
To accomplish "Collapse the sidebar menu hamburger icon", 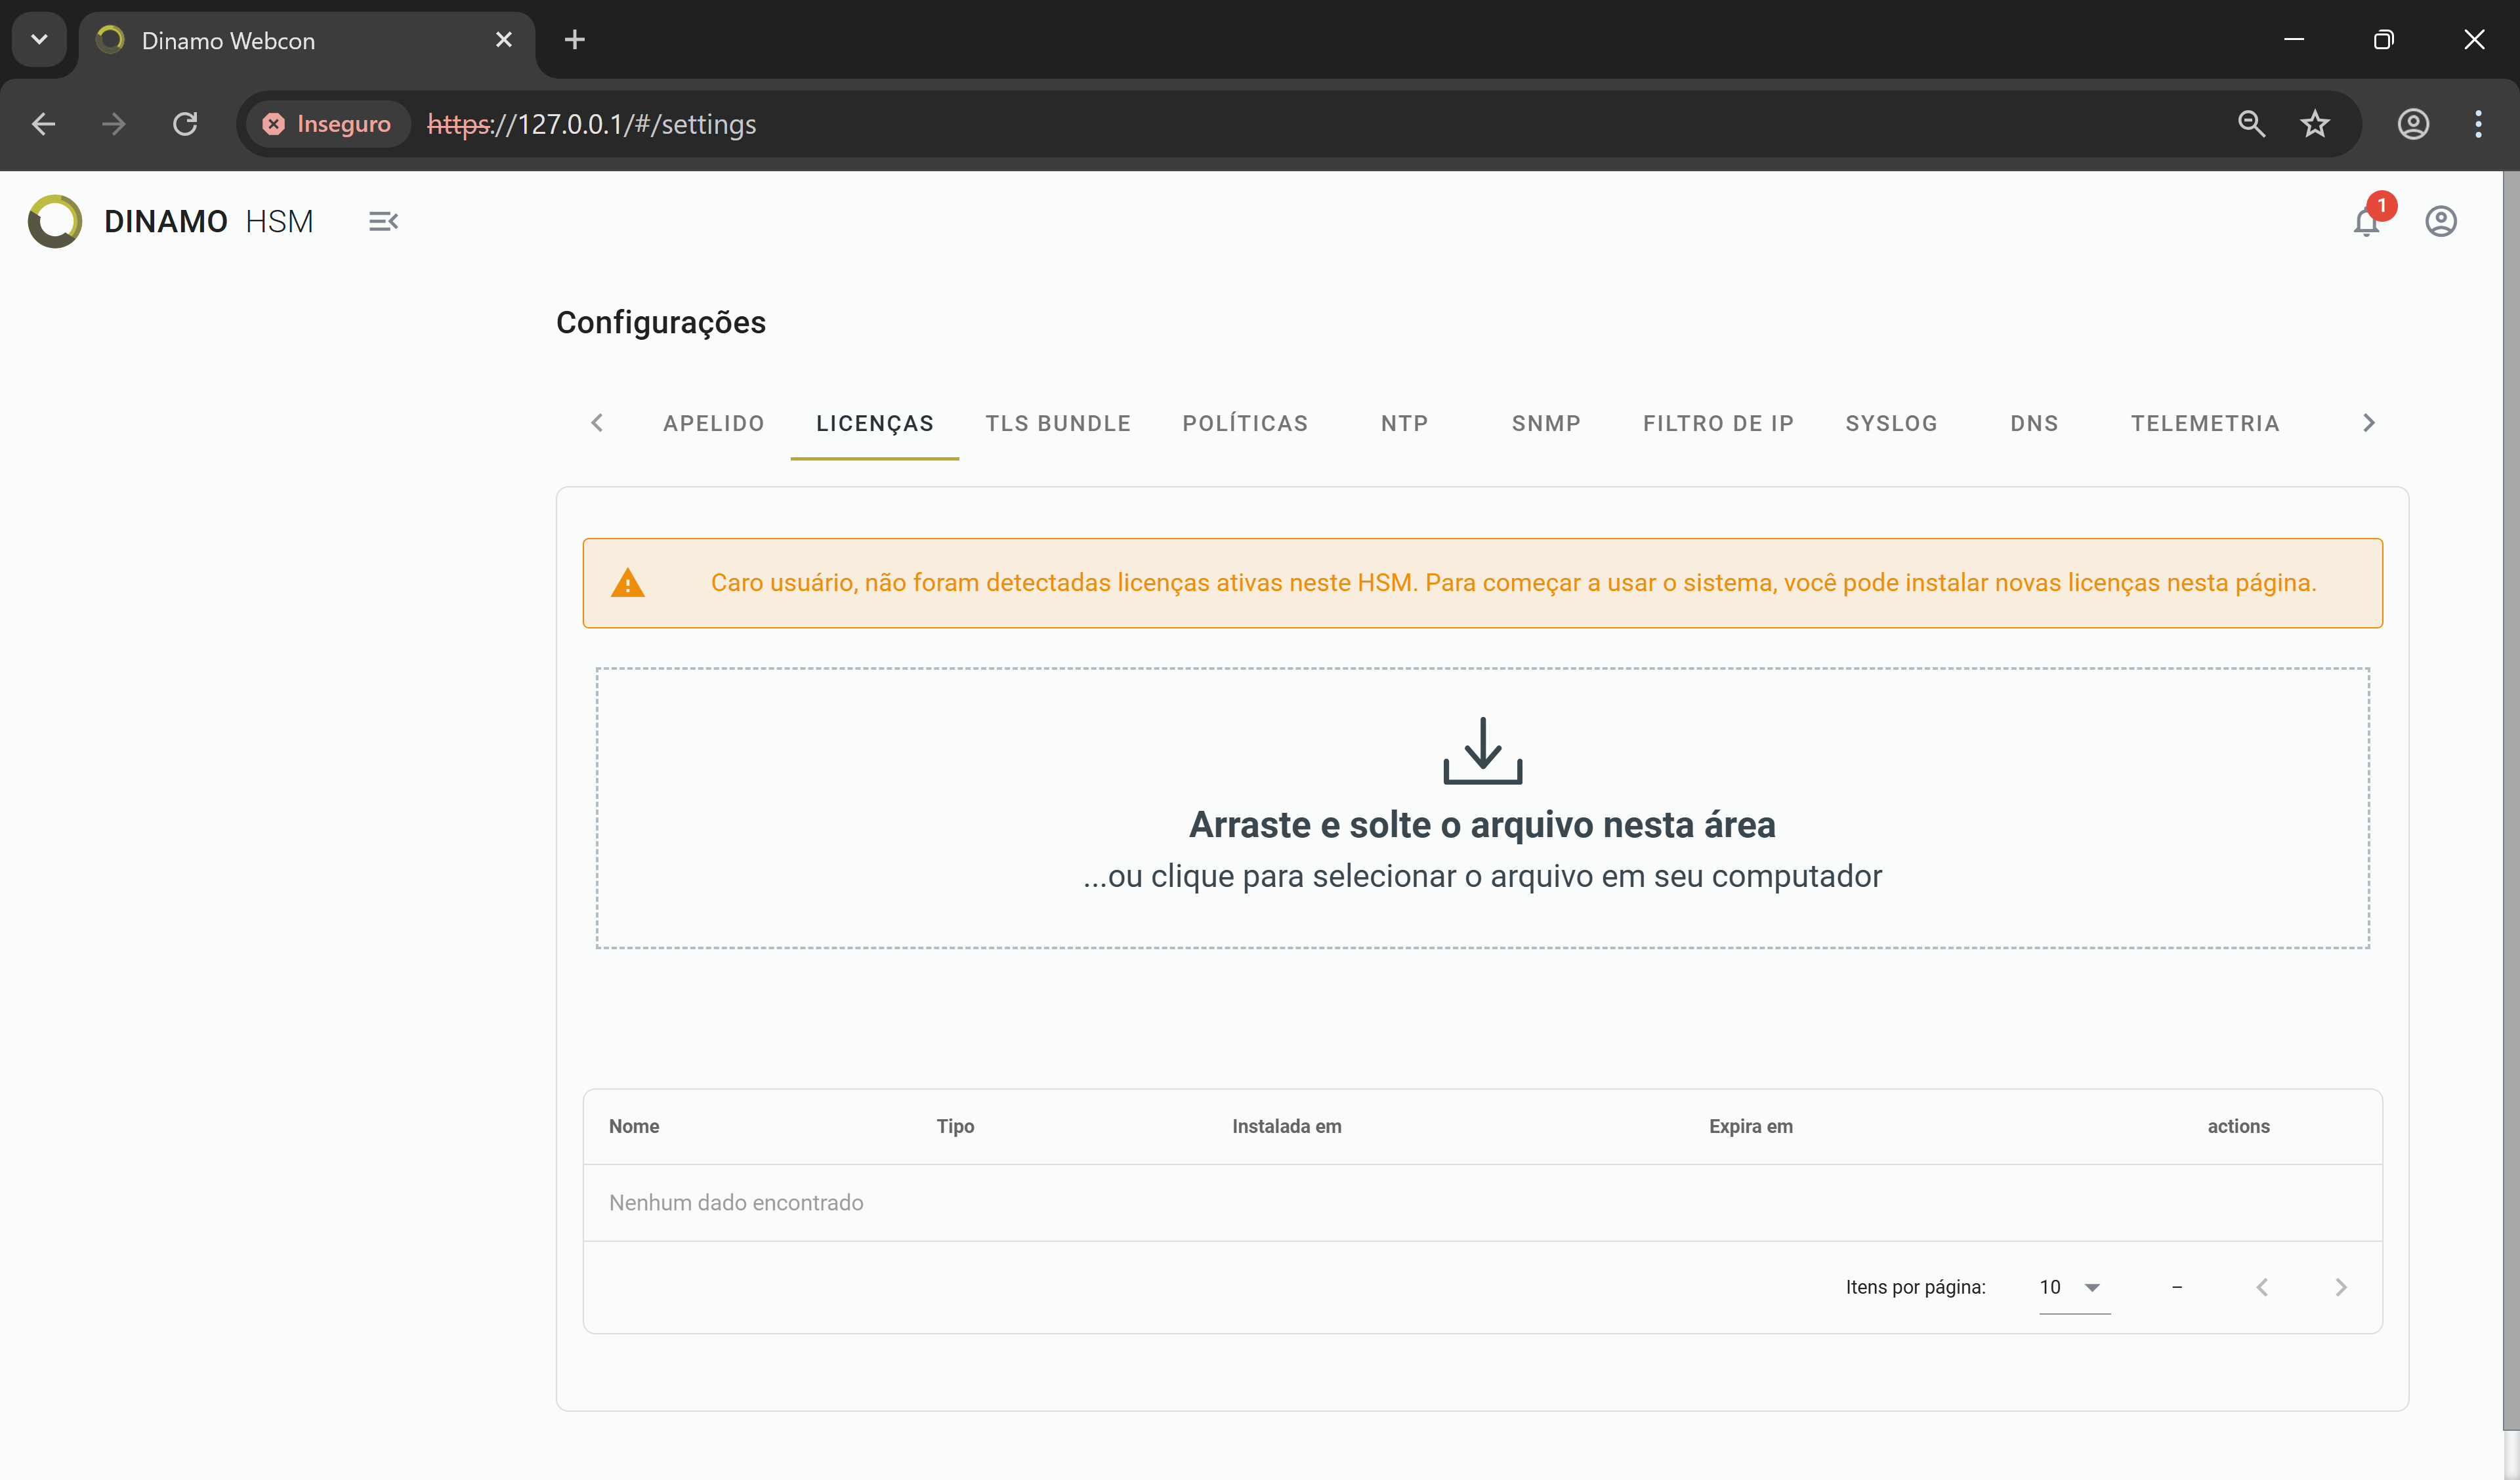I will 383,221.
